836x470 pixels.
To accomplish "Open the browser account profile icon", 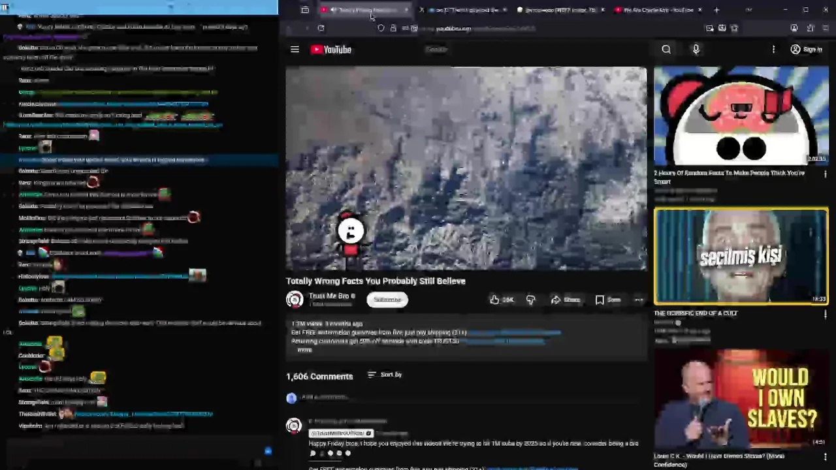I will [794, 28].
